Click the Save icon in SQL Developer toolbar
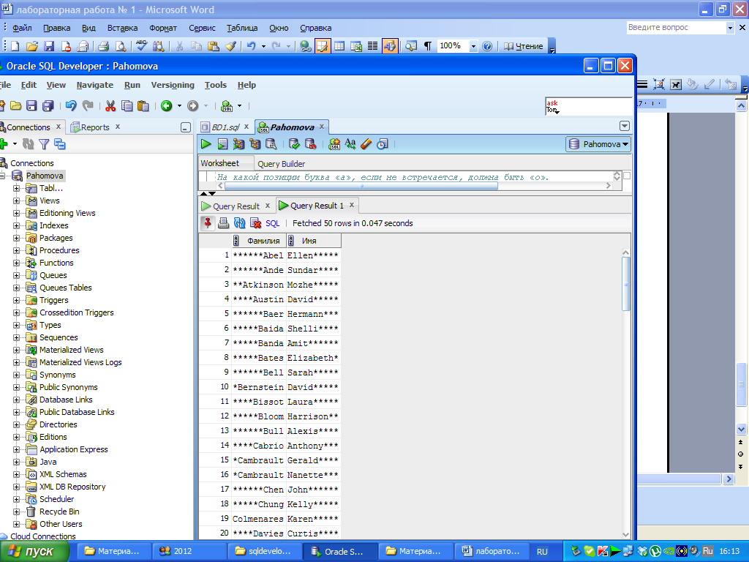The image size is (749, 562). tap(31, 105)
